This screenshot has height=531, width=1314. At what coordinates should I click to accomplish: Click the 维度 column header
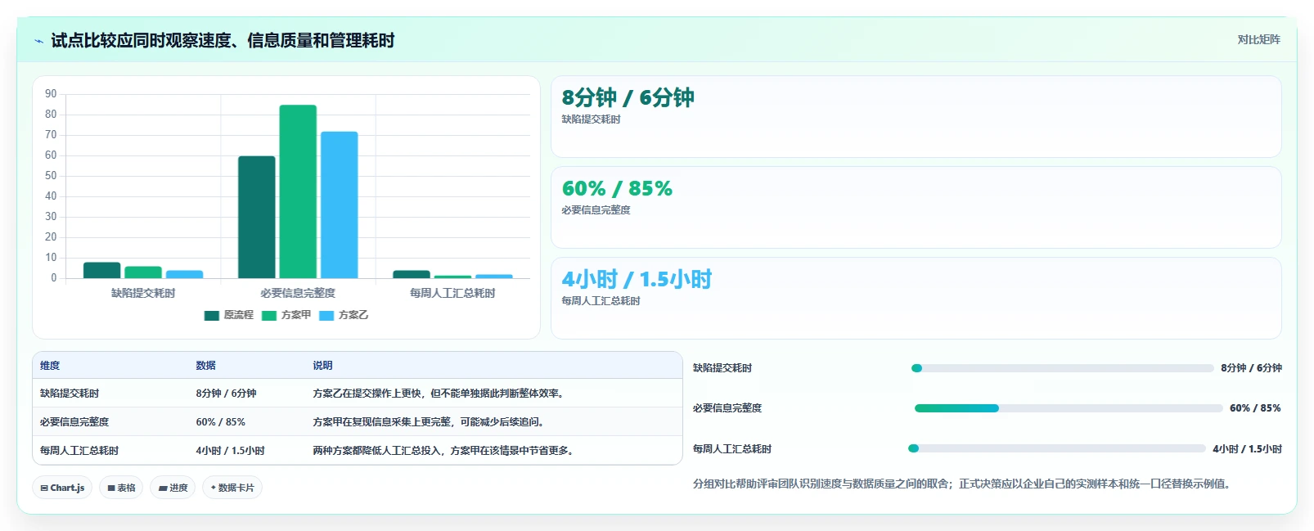pyautogui.click(x=50, y=366)
